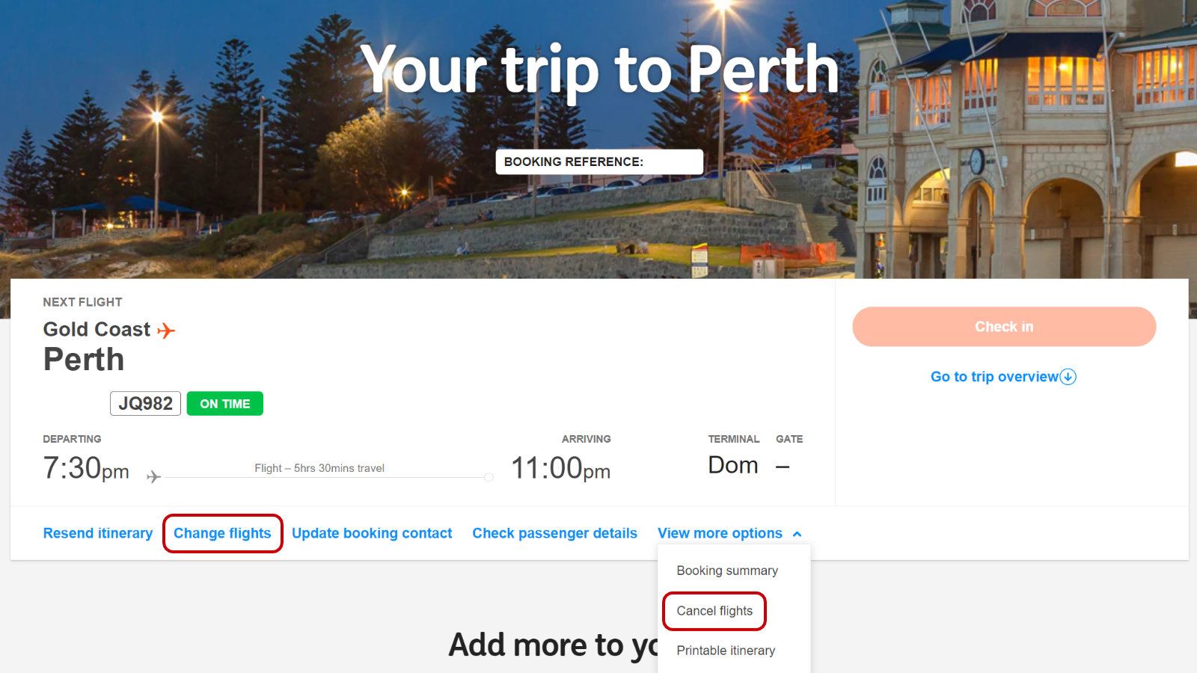Click the Check in button
The height and width of the screenshot is (673, 1197).
(1004, 327)
